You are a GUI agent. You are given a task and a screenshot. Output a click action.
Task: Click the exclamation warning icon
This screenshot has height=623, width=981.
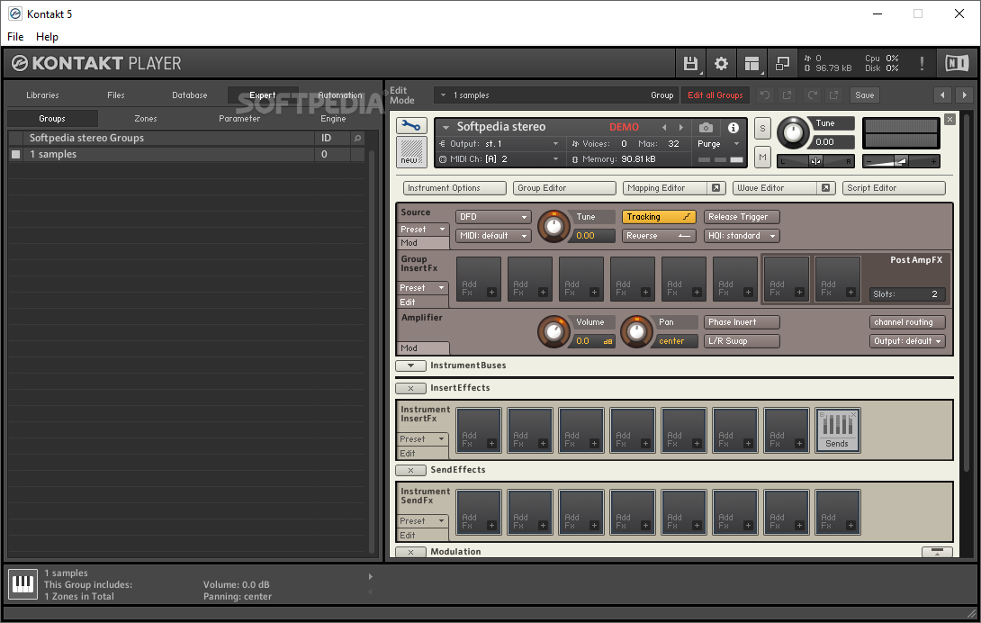click(922, 63)
